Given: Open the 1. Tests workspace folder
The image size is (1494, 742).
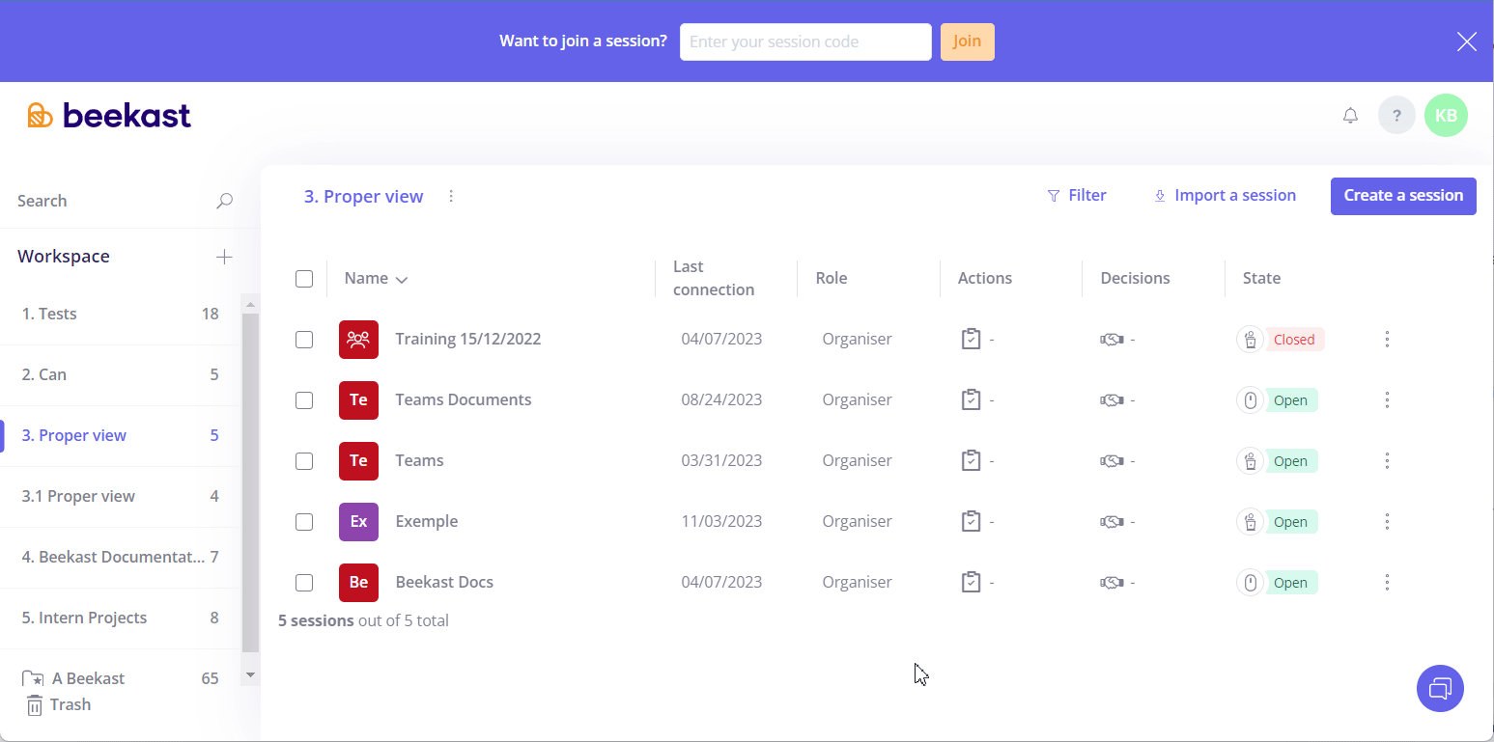Looking at the screenshot, I should point(120,314).
